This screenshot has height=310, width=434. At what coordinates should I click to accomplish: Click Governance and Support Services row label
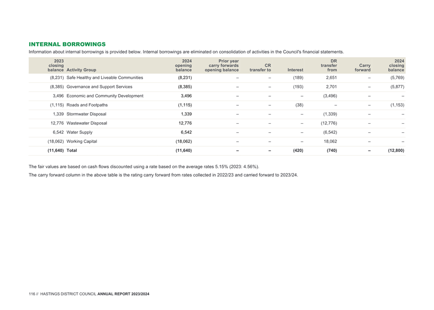click(99, 87)
